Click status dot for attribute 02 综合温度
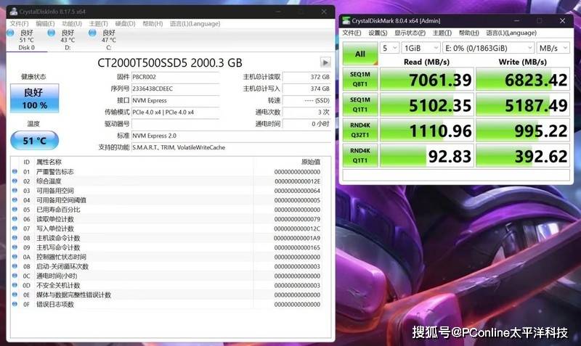581x346 pixels. click(15, 181)
